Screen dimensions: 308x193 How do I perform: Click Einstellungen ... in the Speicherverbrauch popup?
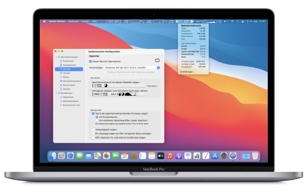[187, 72]
